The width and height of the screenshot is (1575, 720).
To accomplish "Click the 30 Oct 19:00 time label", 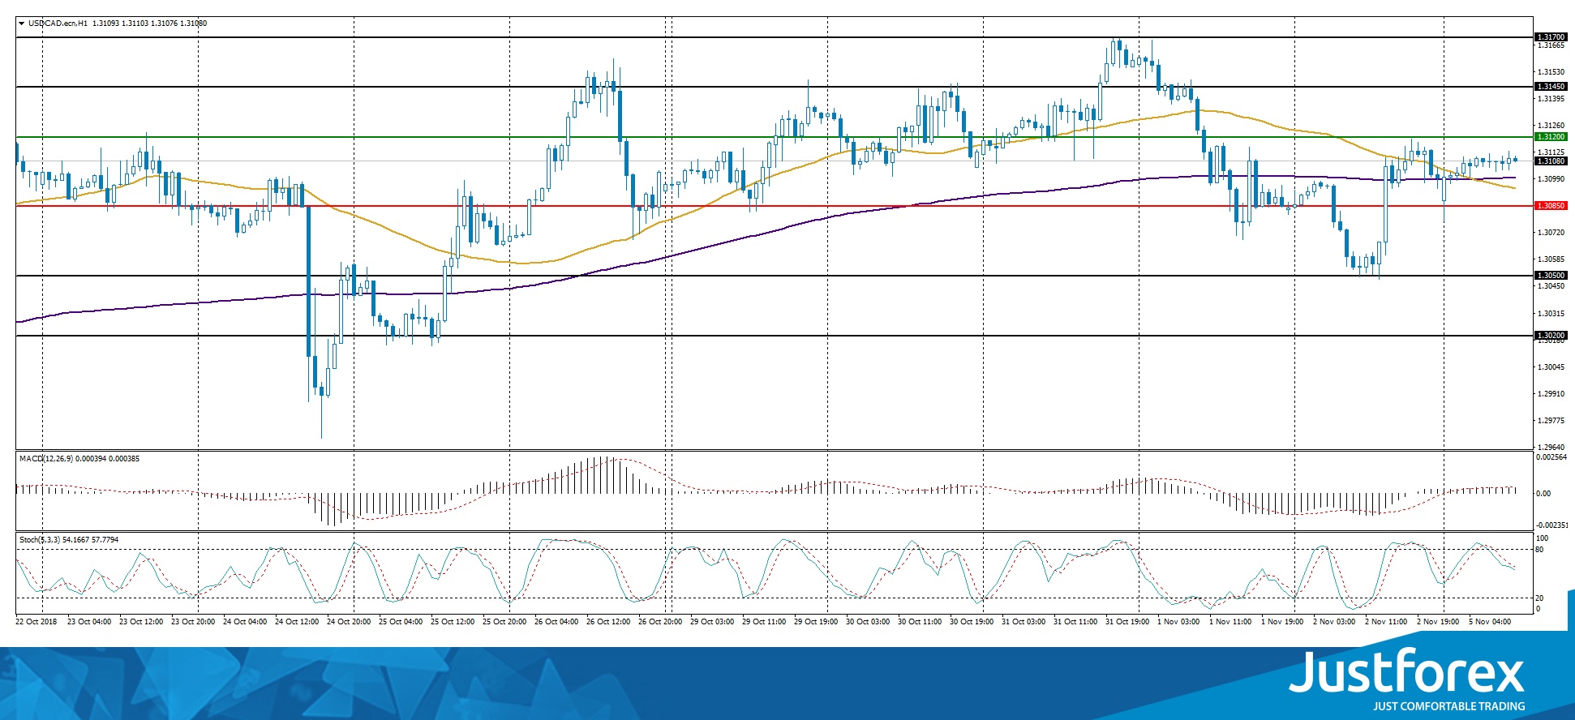I will tap(972, 622).
